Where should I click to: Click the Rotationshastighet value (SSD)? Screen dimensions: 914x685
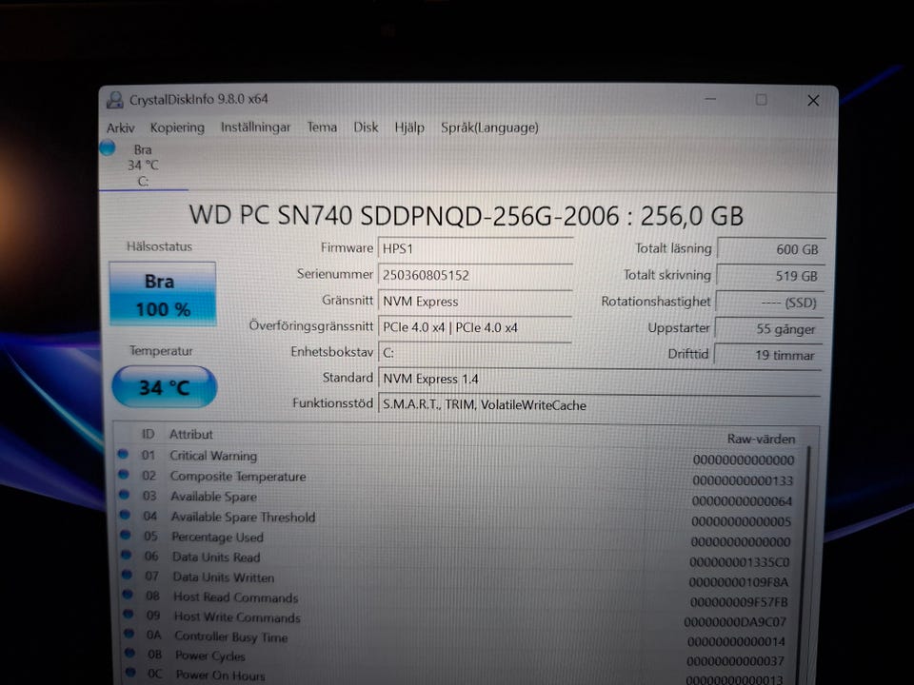[x=769, y=303]
